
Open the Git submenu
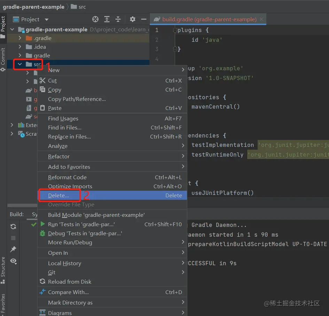tap(112, 272)
